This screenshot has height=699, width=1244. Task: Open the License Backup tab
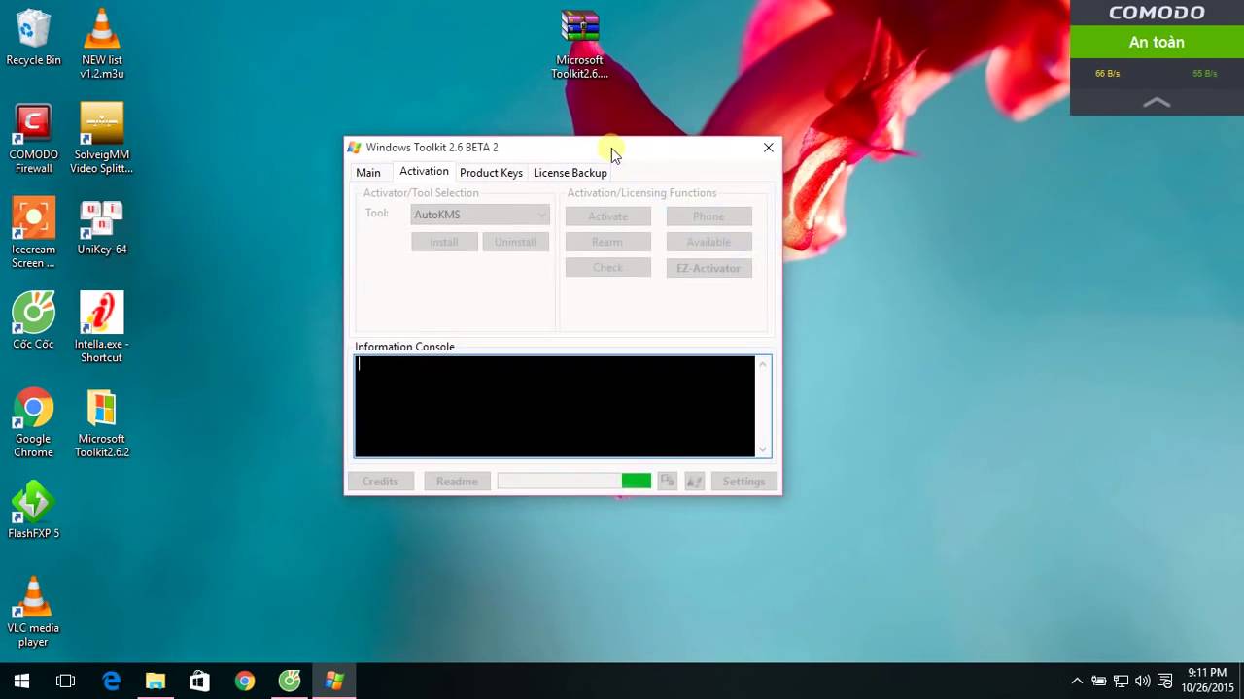pyautogui.click(x=570, y=173)
